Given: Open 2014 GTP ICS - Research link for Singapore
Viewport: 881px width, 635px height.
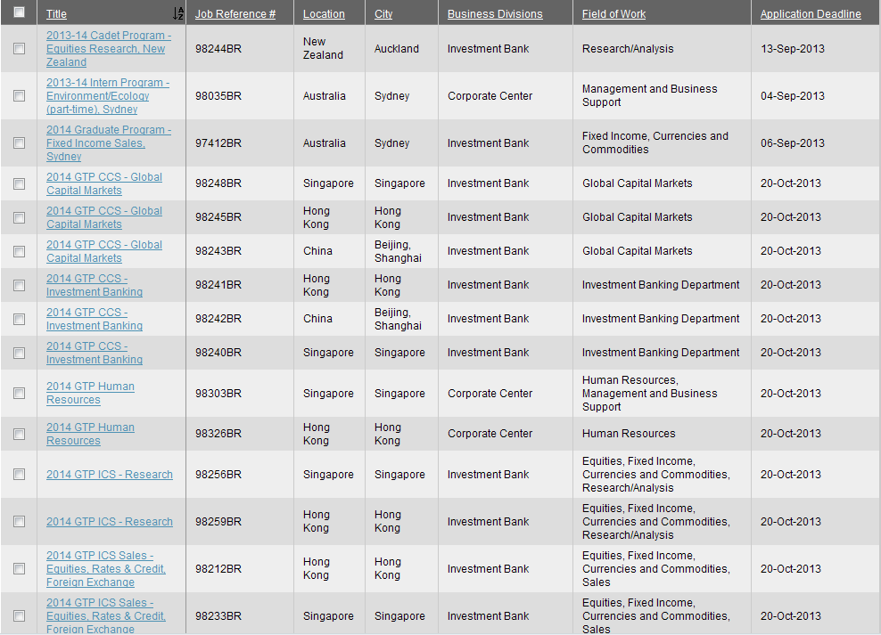Looking at the screenshot, I should (109, 475).
